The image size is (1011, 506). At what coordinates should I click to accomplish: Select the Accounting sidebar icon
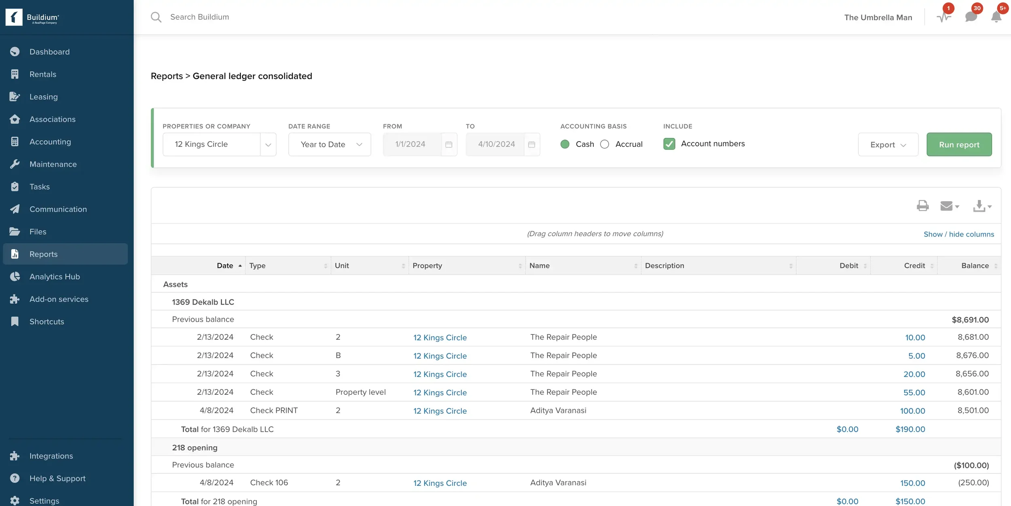coord(15,141)
